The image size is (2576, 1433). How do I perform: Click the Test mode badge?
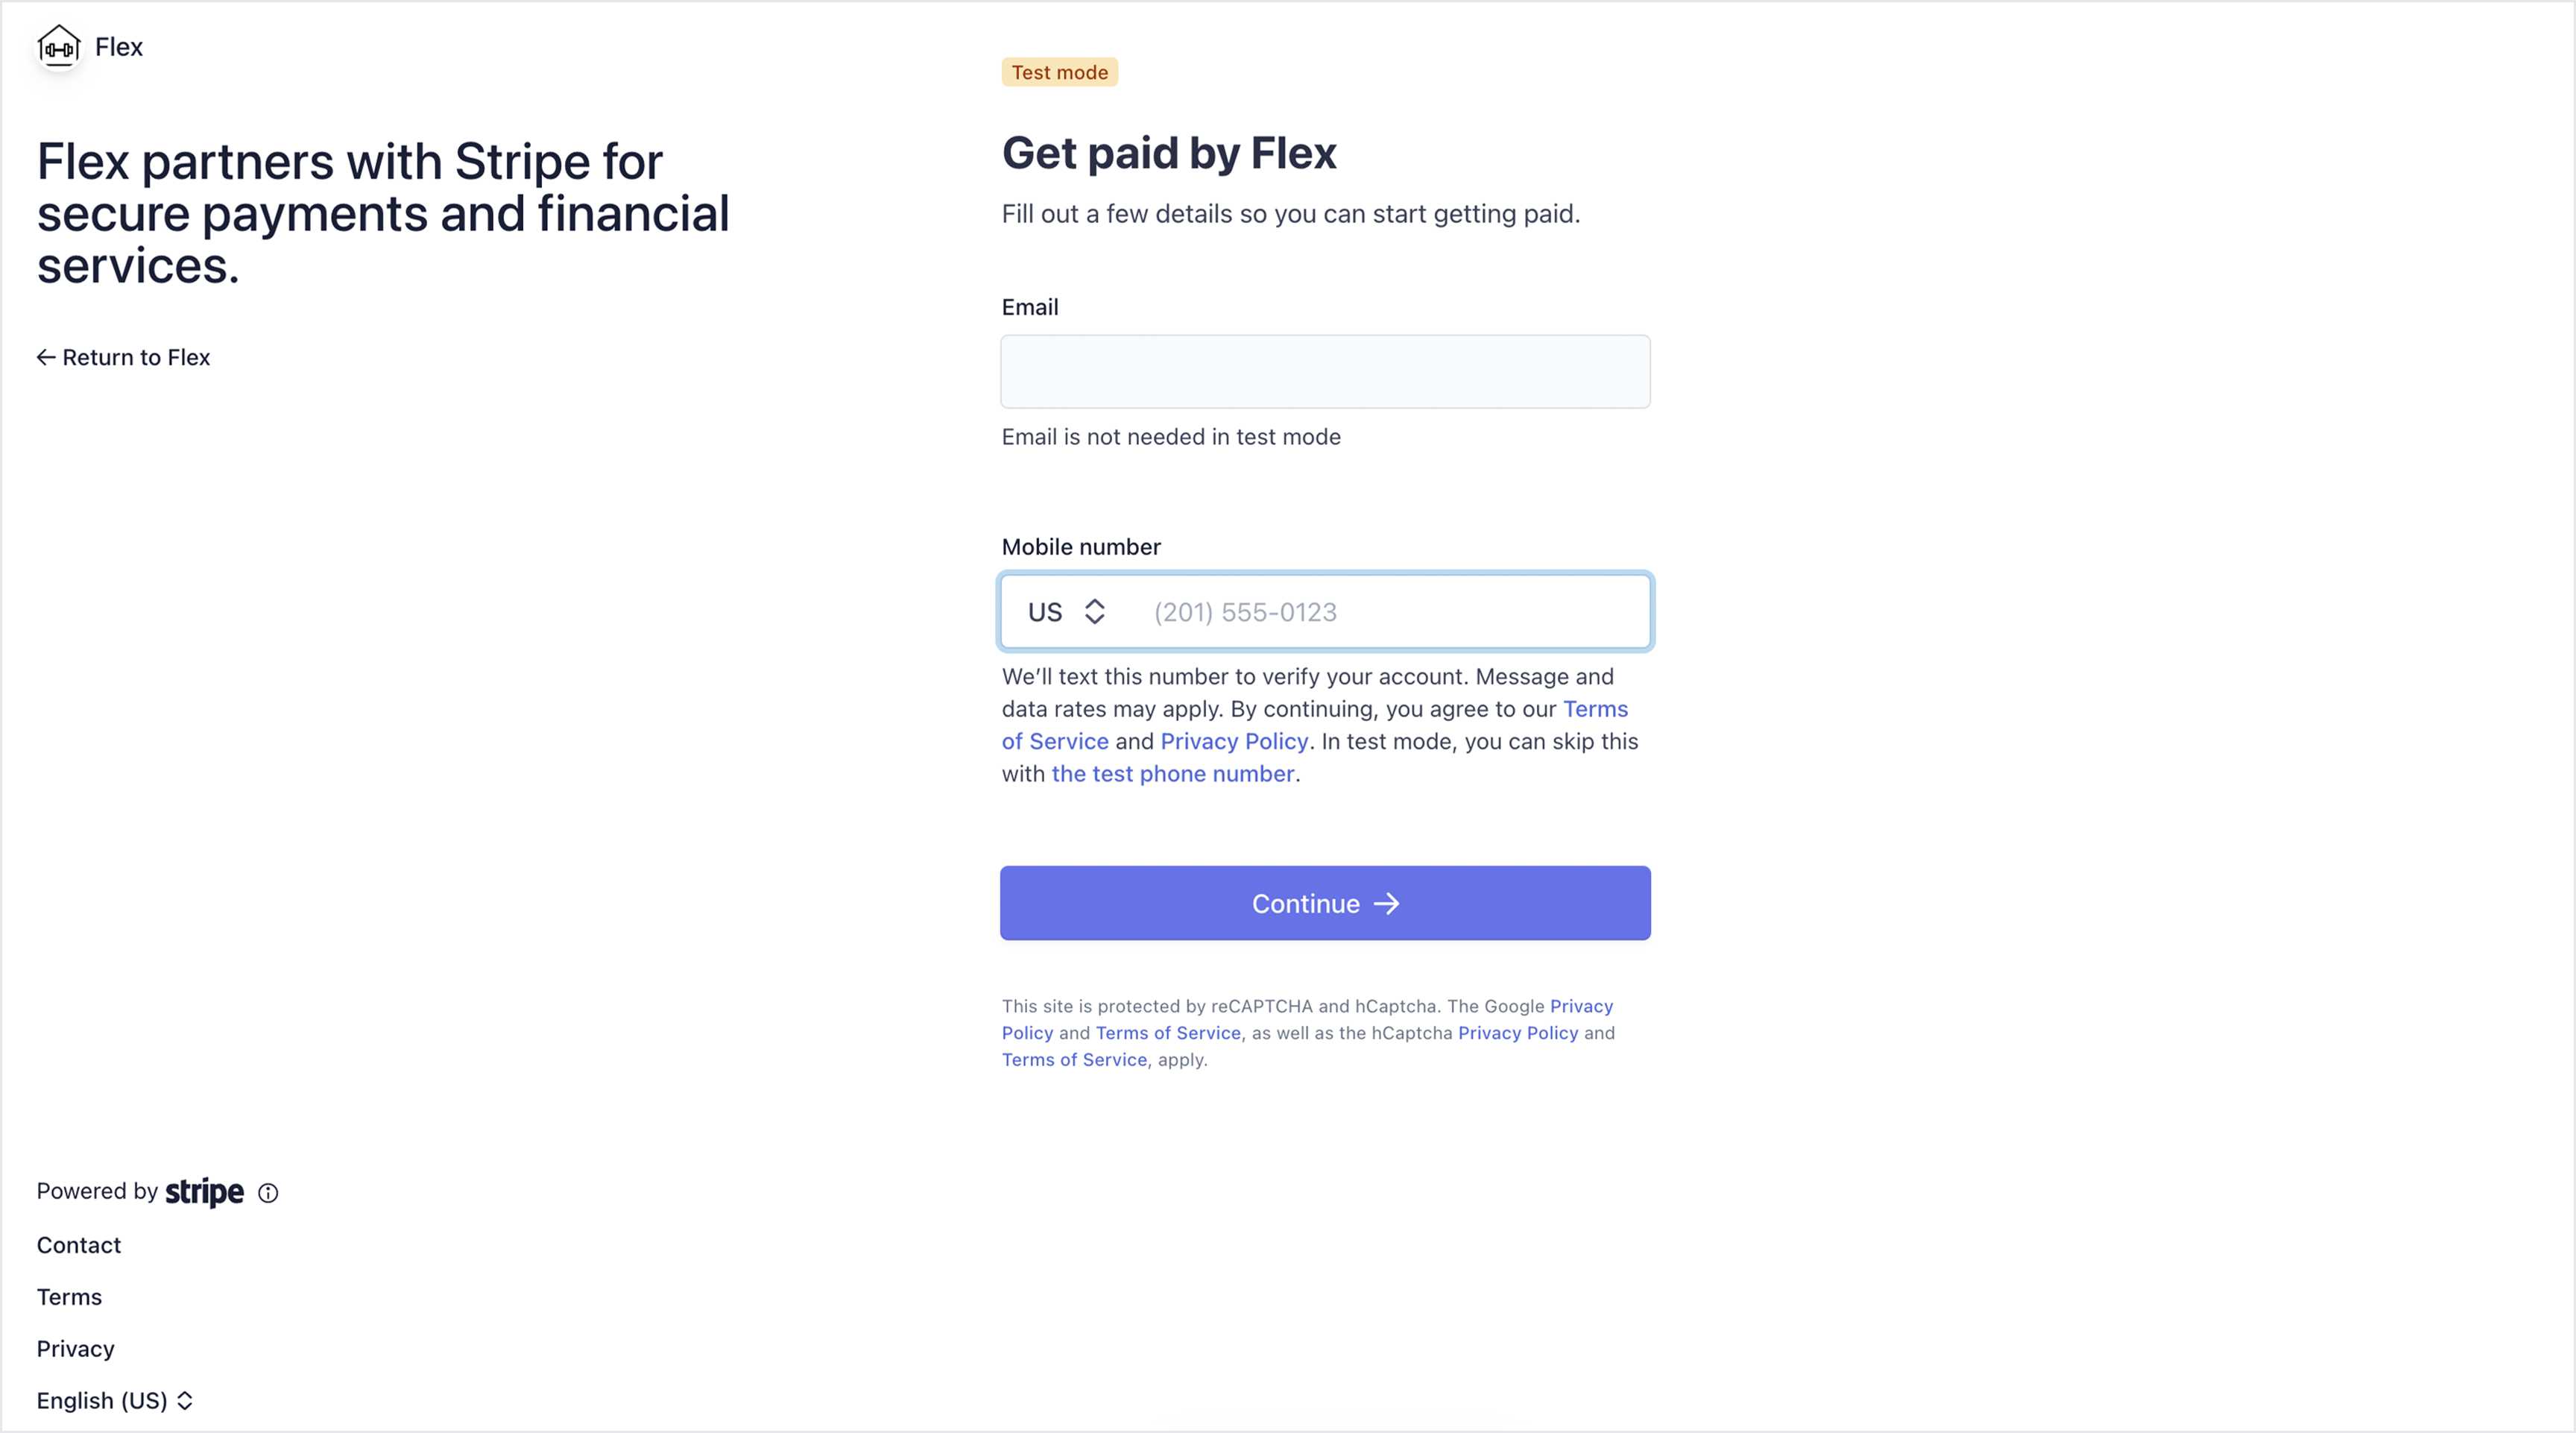point(1059,72)
